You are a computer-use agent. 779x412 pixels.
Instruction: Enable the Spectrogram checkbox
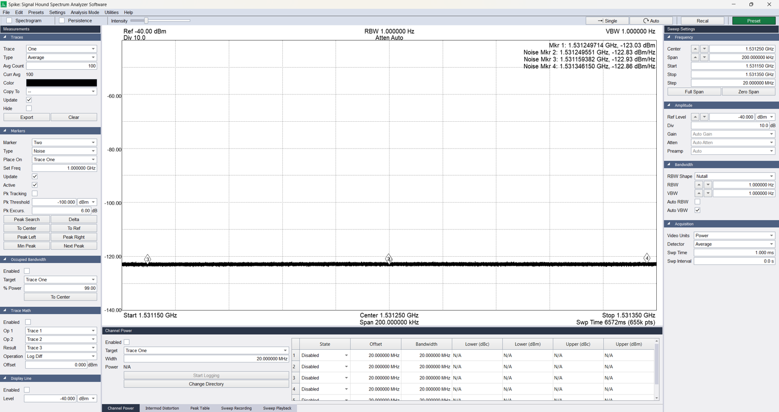pyautogui.click(x=9, y=21)
